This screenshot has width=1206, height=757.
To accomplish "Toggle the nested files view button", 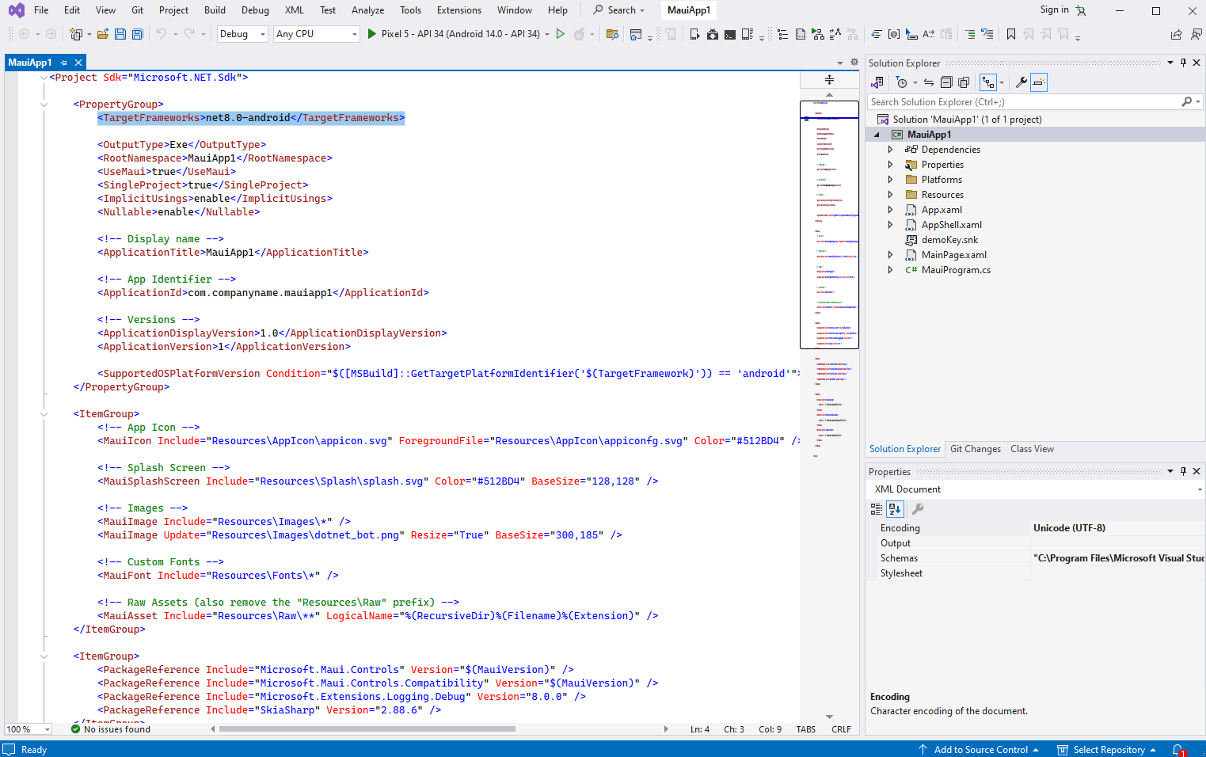I will tap(988, 82).
